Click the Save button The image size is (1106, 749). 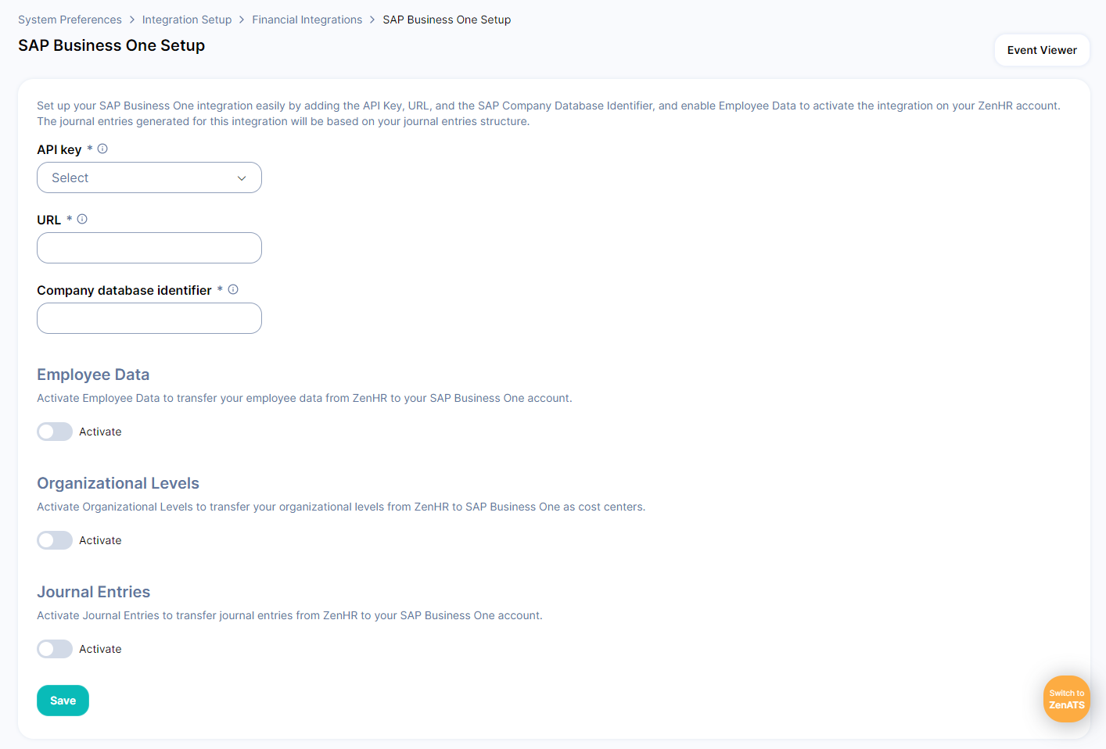63,701
